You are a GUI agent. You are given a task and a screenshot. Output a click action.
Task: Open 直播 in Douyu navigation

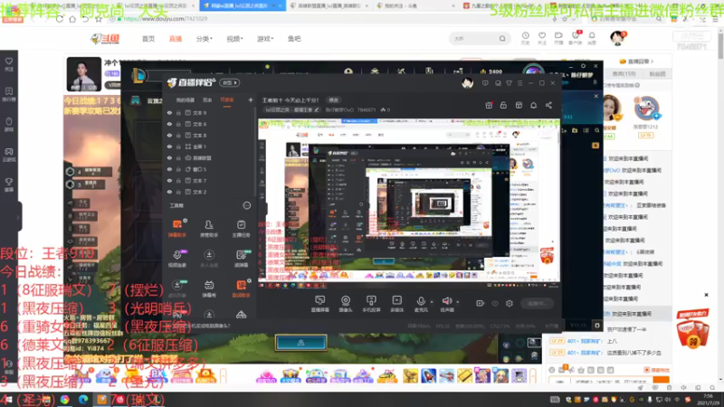coord(176,39)
